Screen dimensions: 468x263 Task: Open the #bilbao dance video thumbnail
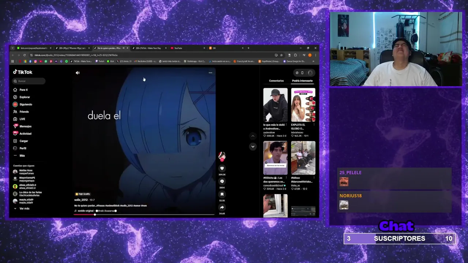303,158
